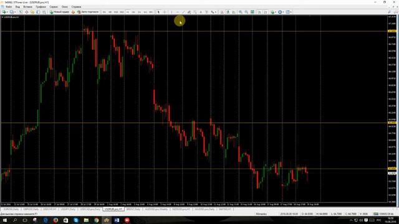Select the Arrows drawing tool
The image size is (399, 224).
[x=212, y=12]
